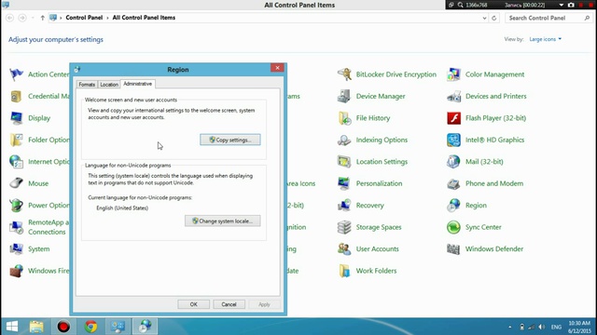Open the Windows Start button
This screenshot has width=597, height=335.
[12, 327]
